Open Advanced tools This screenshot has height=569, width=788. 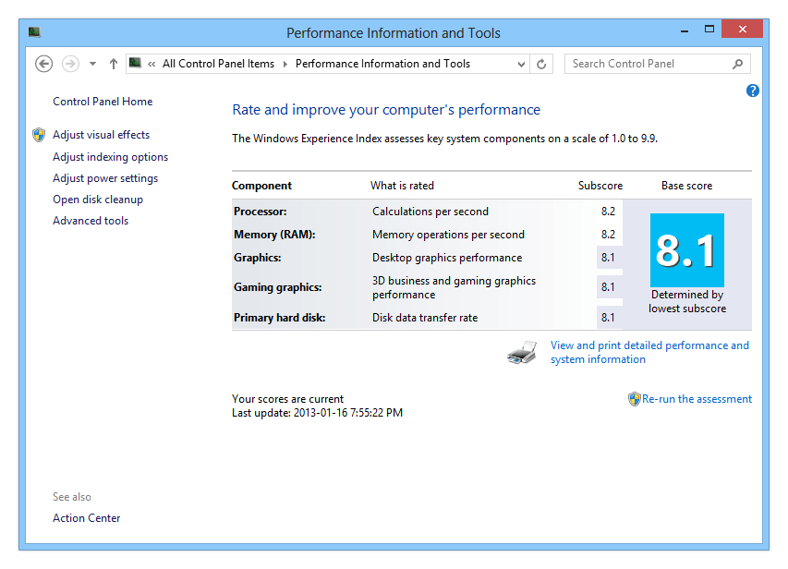coord(91,221)
